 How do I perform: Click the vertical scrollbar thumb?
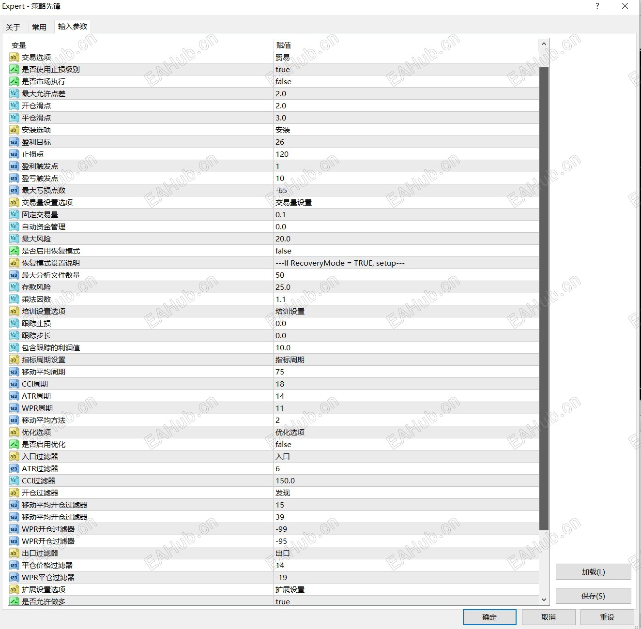click(x=544, y=299)
